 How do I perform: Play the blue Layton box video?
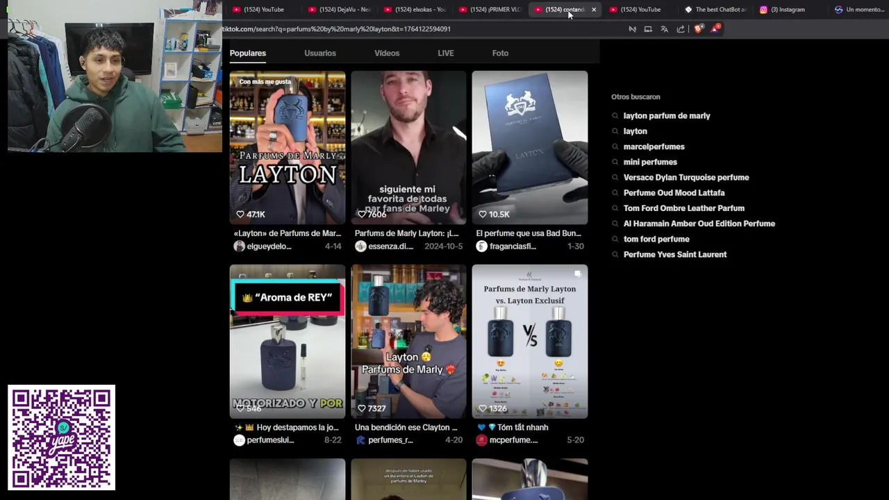[529, 147]
